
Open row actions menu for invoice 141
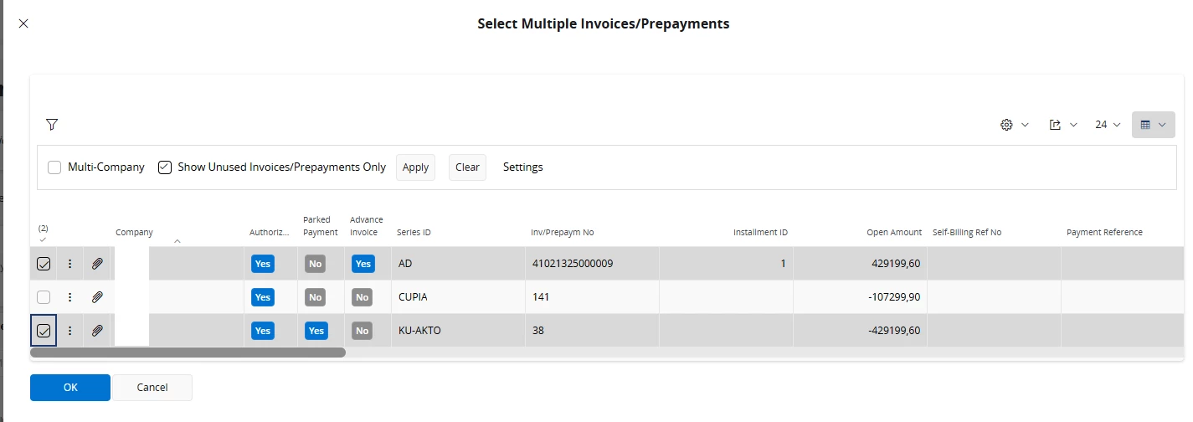pos(70,297)
